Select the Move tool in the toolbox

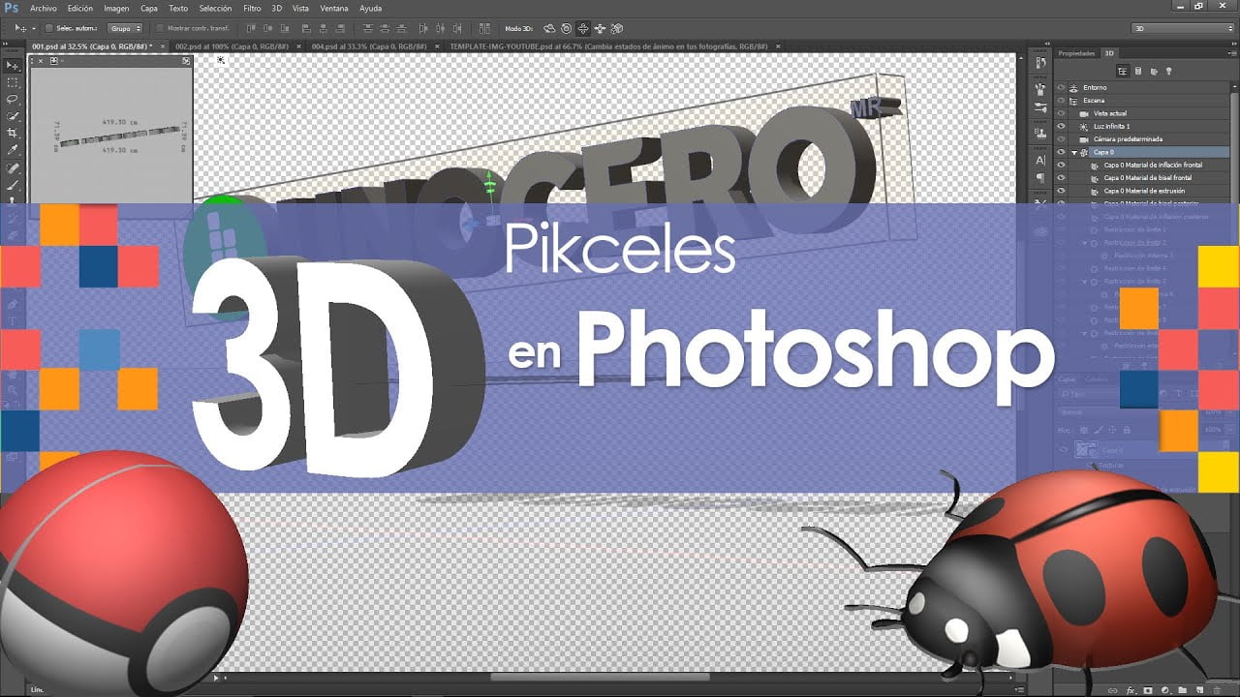(13, 66)
